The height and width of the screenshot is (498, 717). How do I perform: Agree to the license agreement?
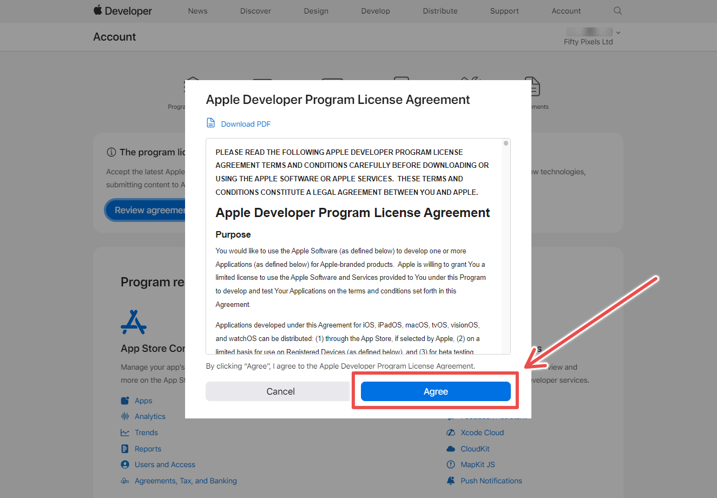[x=436, y=391]
